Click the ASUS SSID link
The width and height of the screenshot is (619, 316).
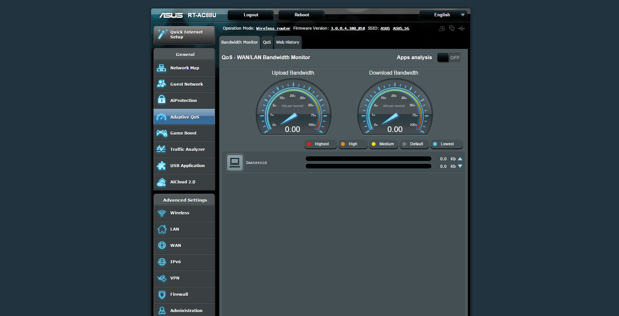click(x=385, y=28)
